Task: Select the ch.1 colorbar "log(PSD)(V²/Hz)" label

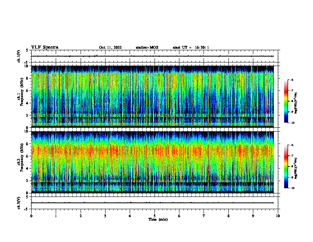Action: [x=296, y=103]
